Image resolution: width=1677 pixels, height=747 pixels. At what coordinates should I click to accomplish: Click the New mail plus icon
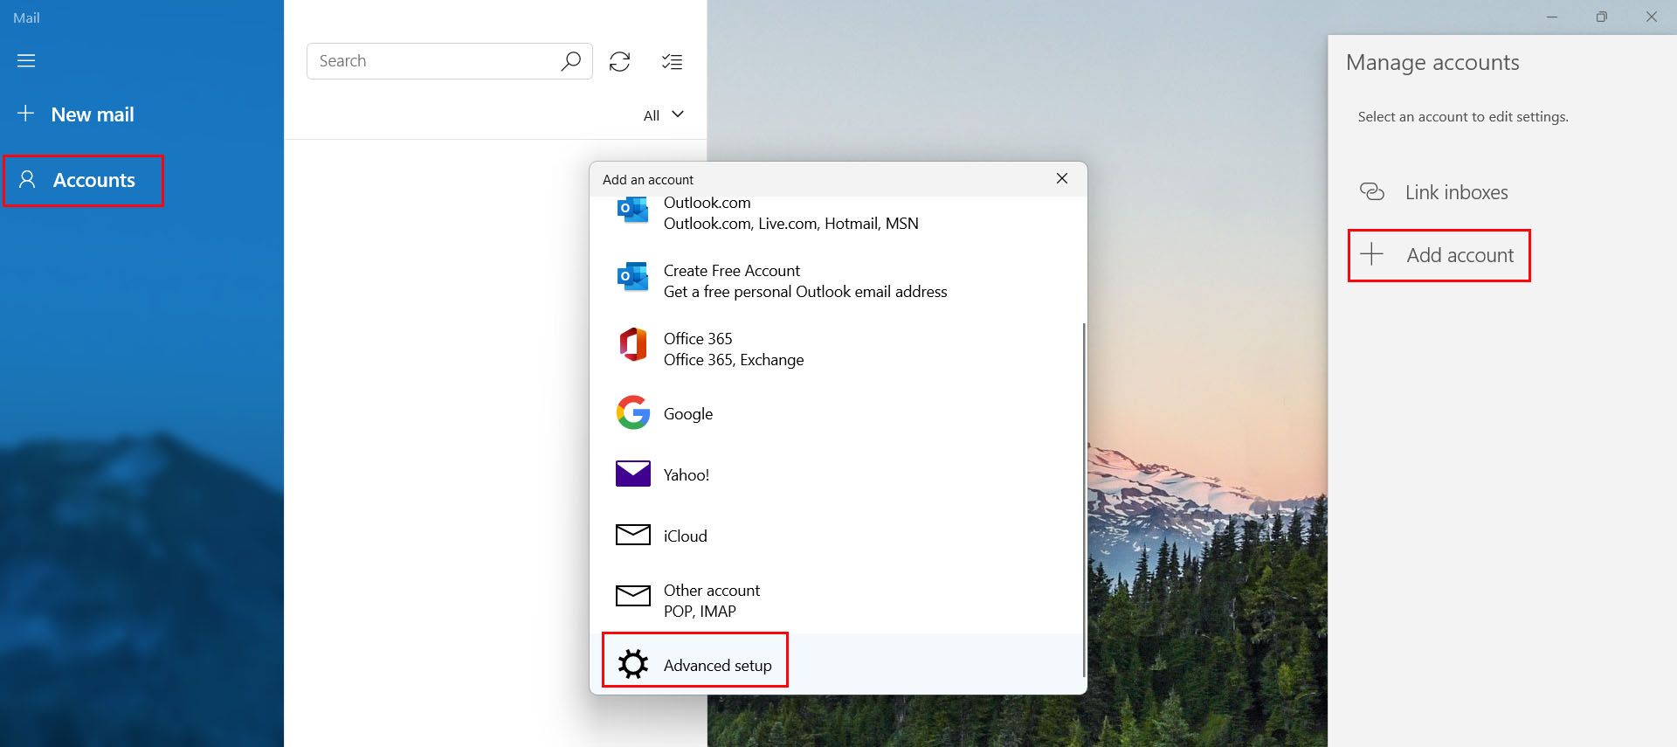point(26,114)
